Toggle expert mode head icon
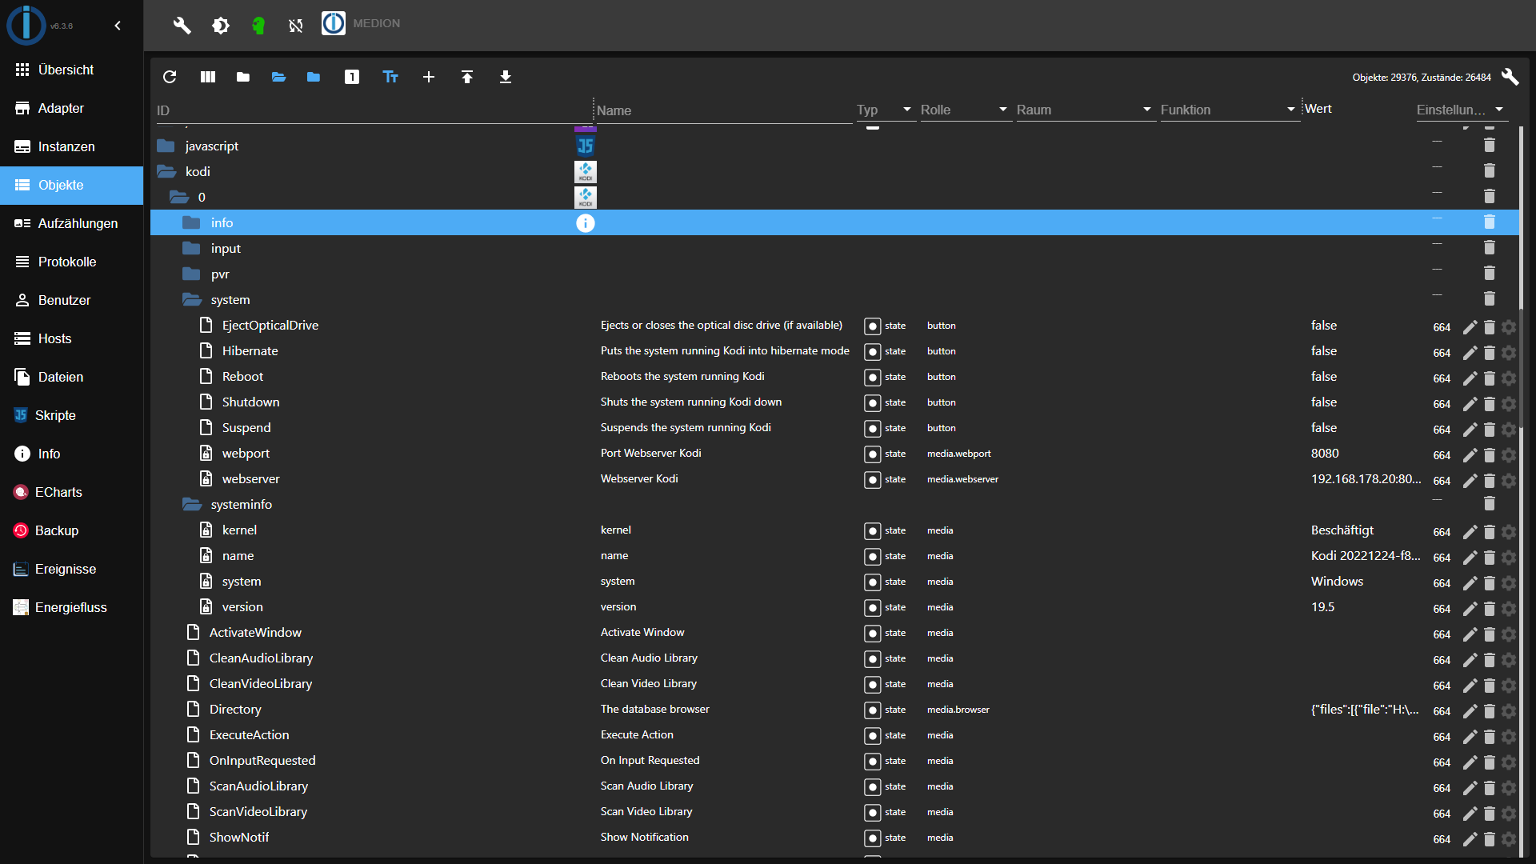Viewport: 1536px width, 864px height. (x=258, y=26)
